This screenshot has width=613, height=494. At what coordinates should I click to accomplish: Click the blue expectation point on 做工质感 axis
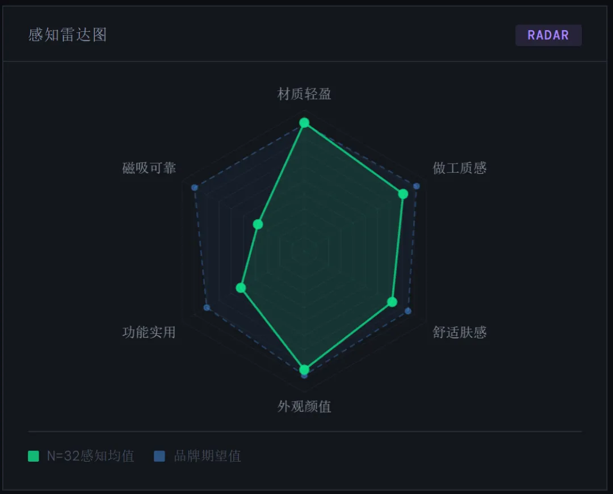416,186
